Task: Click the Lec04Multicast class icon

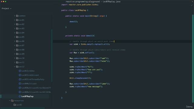Action: coord(20,84)
